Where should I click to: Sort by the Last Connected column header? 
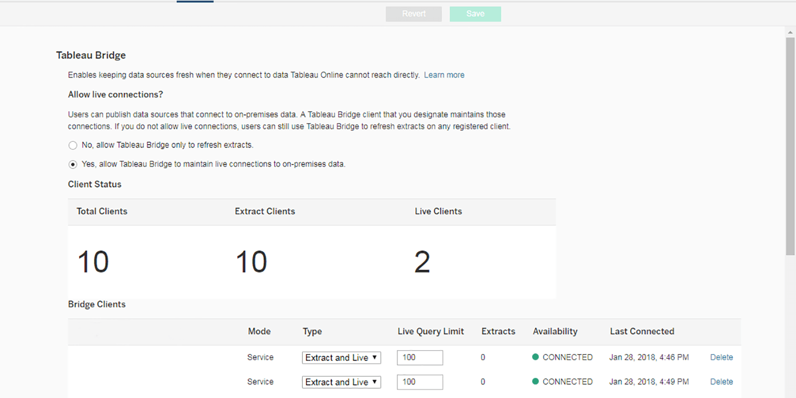(x=642, y=331)
